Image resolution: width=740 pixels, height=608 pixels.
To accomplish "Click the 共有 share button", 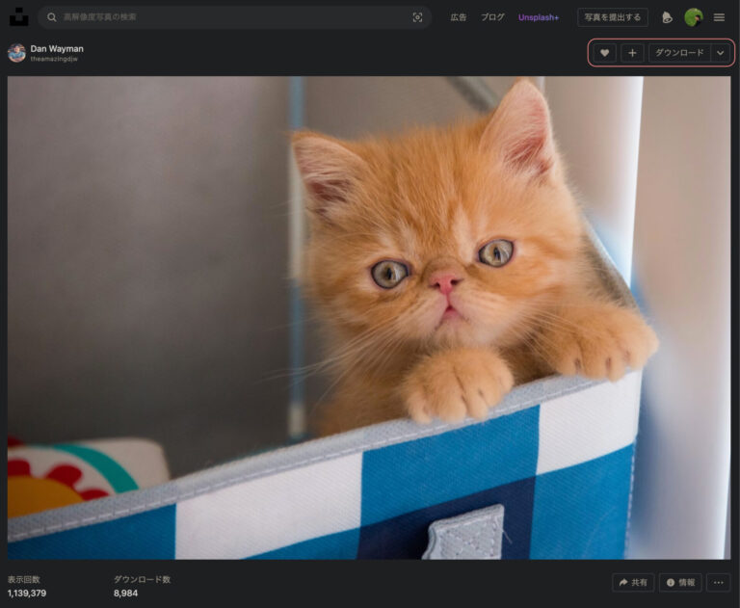I will (x=633, y=582).
